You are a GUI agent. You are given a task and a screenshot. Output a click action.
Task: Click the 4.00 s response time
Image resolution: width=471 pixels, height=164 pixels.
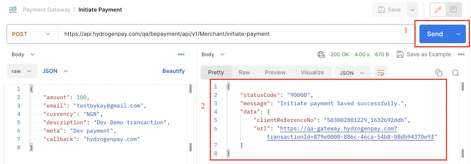coord(362,54)
